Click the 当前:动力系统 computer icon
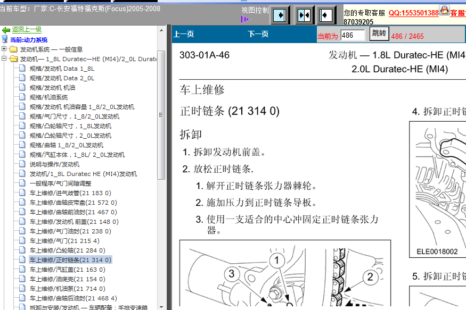The width and height of the screenshot is (466, 310). click(5, 39)
